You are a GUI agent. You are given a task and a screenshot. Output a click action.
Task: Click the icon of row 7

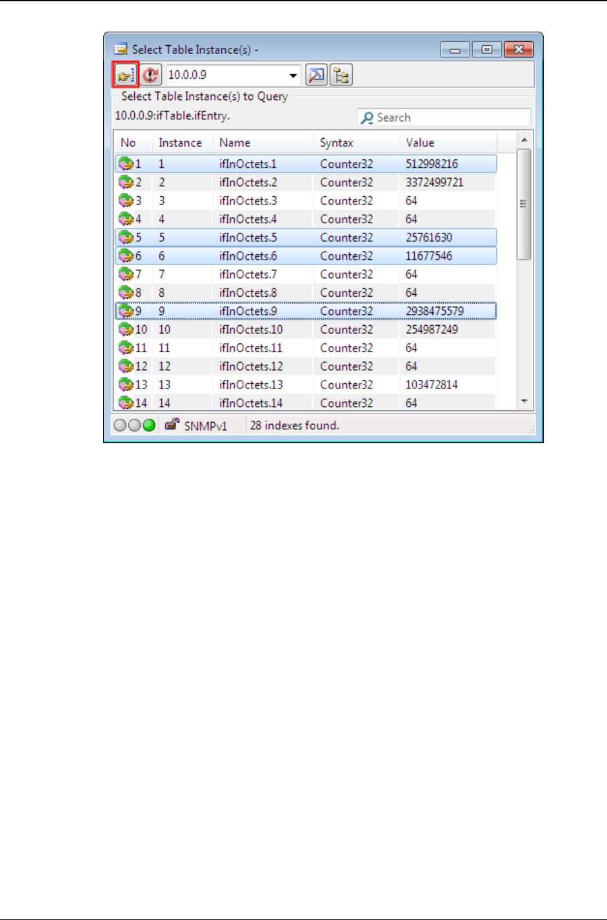point(126,274)
